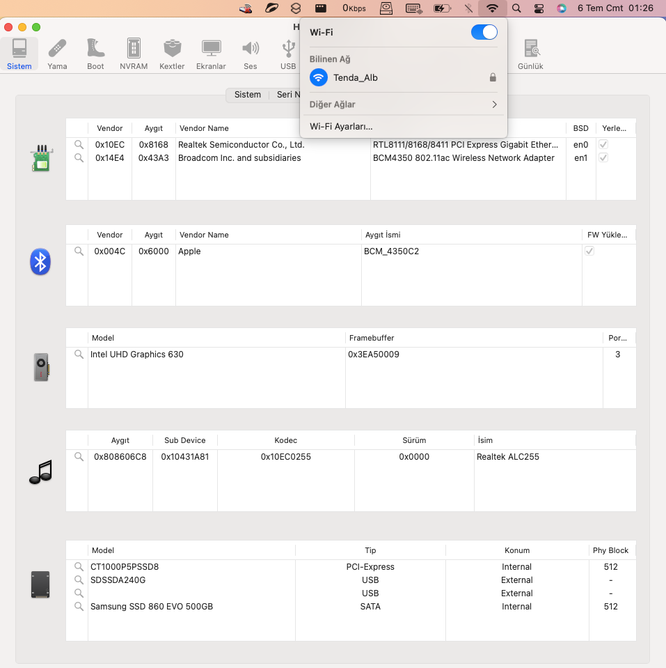666x668 pixels.
Task: Click the magnifier next to Intel UHD Graphics 630
Action: (79, 355)
